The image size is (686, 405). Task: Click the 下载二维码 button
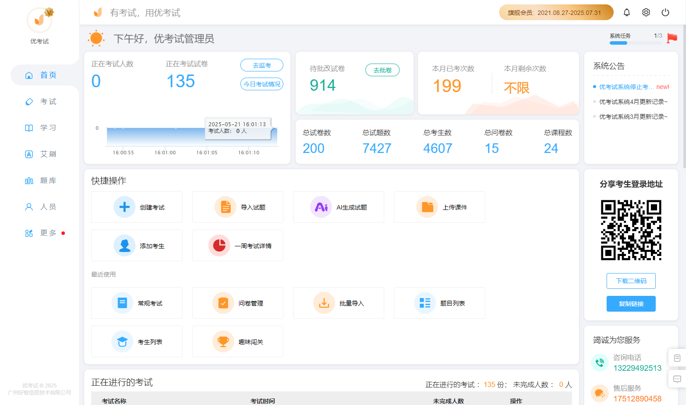[631, 281]
